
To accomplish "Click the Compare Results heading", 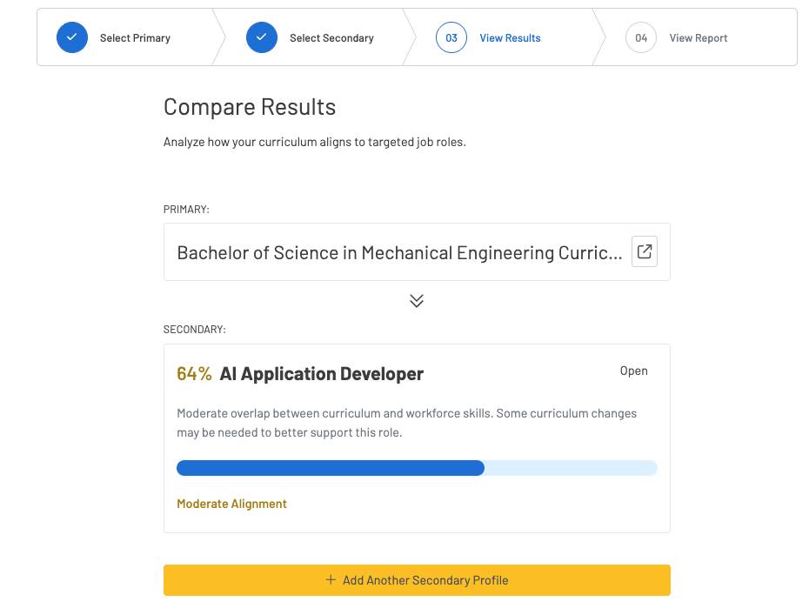I will pyautogui.click(x=250, y=107).
